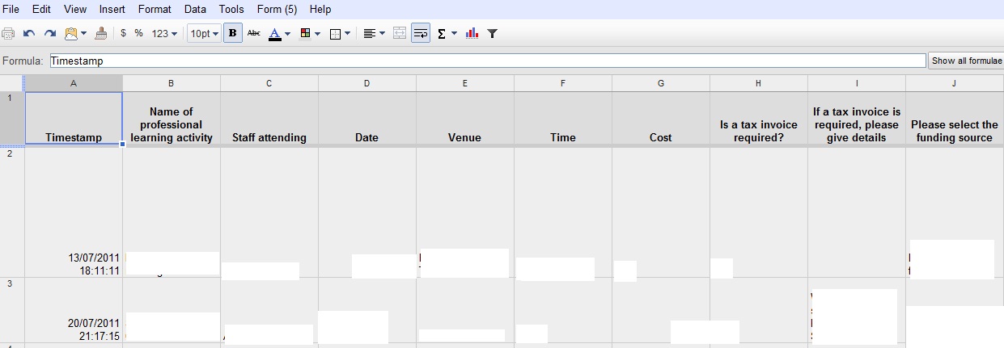1004x348 pixels.
Task: Open the text color picker
Action: pyautogui.click(x=280, y=33)
